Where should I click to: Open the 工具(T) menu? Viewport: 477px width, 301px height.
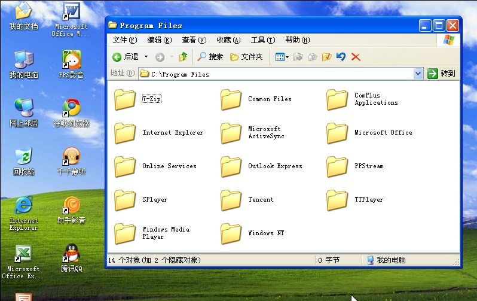click(263, 40)
